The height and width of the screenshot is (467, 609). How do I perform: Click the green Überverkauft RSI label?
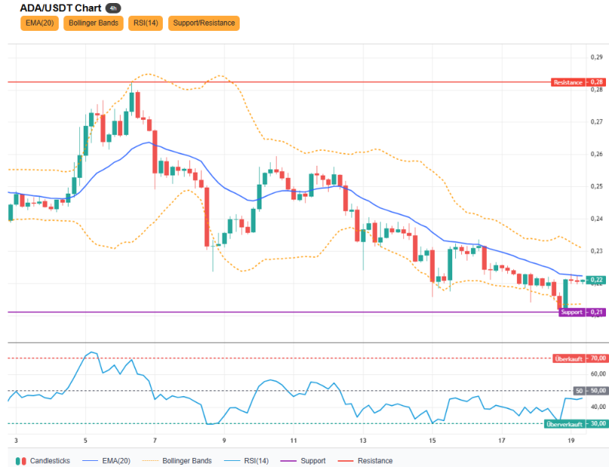[565, 424]
